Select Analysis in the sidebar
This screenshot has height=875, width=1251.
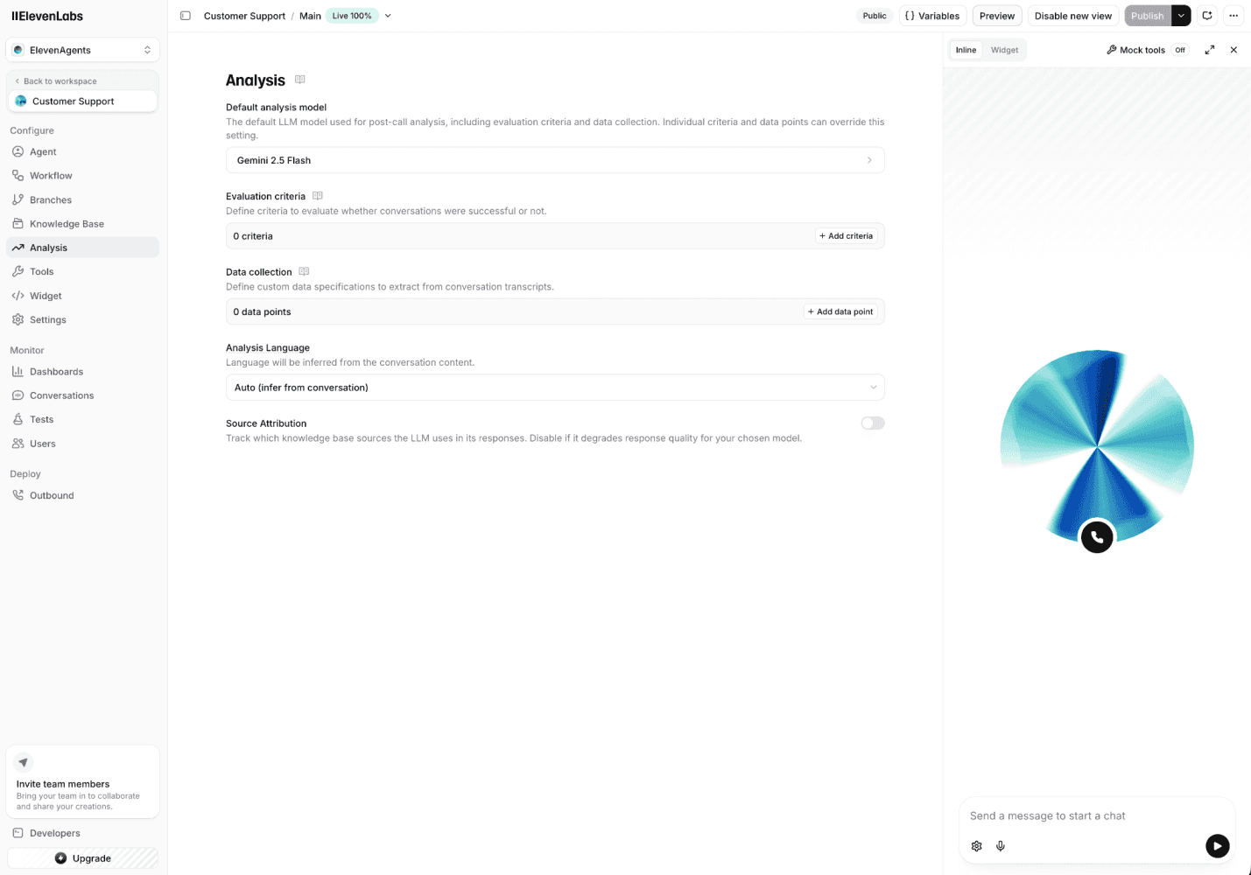tap(82, 248)
